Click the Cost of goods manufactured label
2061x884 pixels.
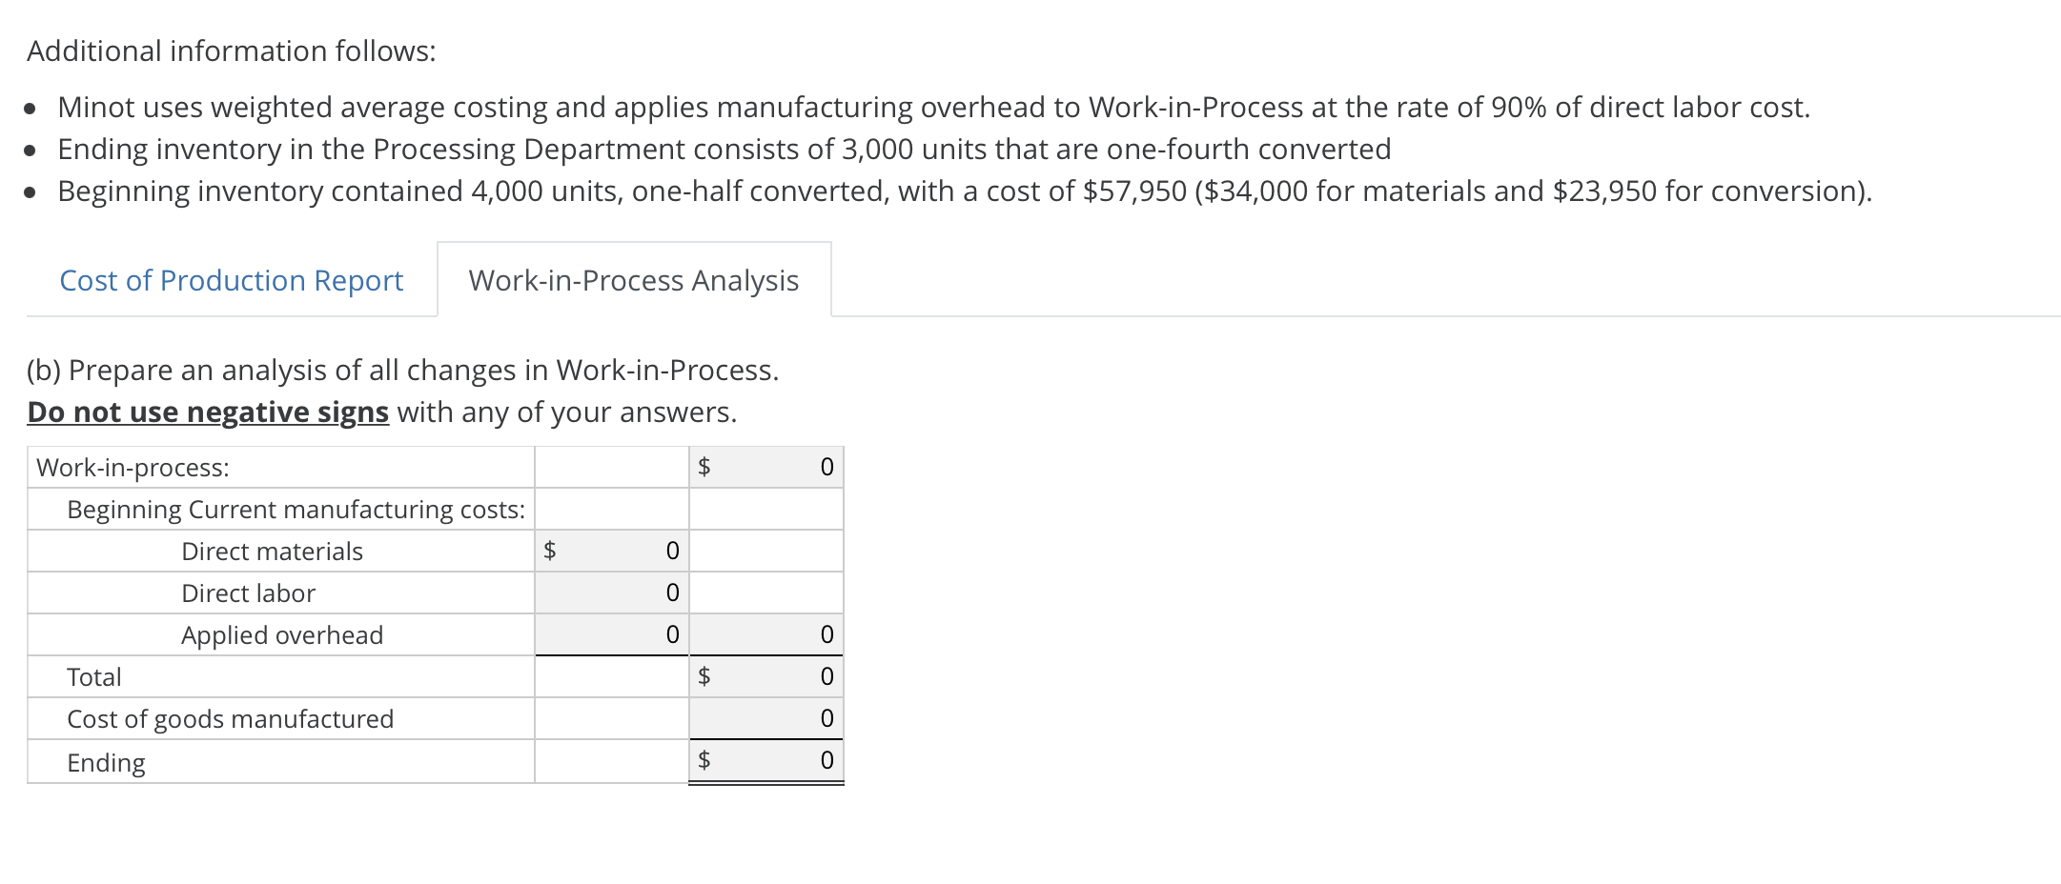[x=231, y=718]
